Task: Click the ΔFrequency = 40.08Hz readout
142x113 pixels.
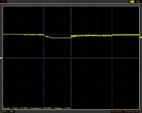Action: pos(41,108)
